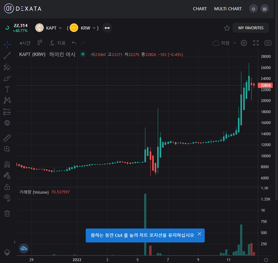Viewport: 278px width, 263px height.
Task: Click the 2022 date label on time axis
Action: (77, 260)
